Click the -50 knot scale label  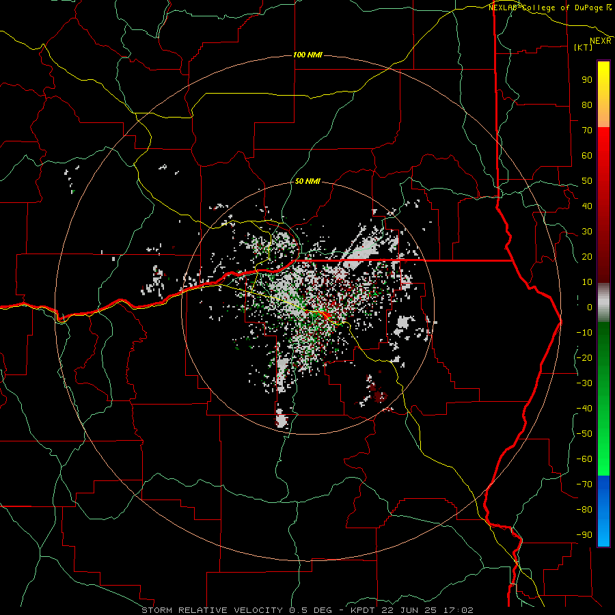584,434
